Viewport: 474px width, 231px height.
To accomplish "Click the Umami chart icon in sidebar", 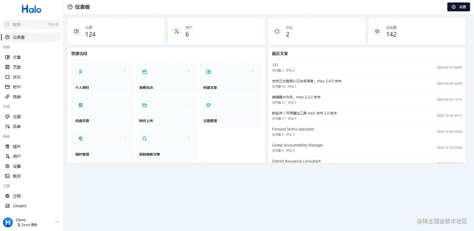I will [8, 206].
